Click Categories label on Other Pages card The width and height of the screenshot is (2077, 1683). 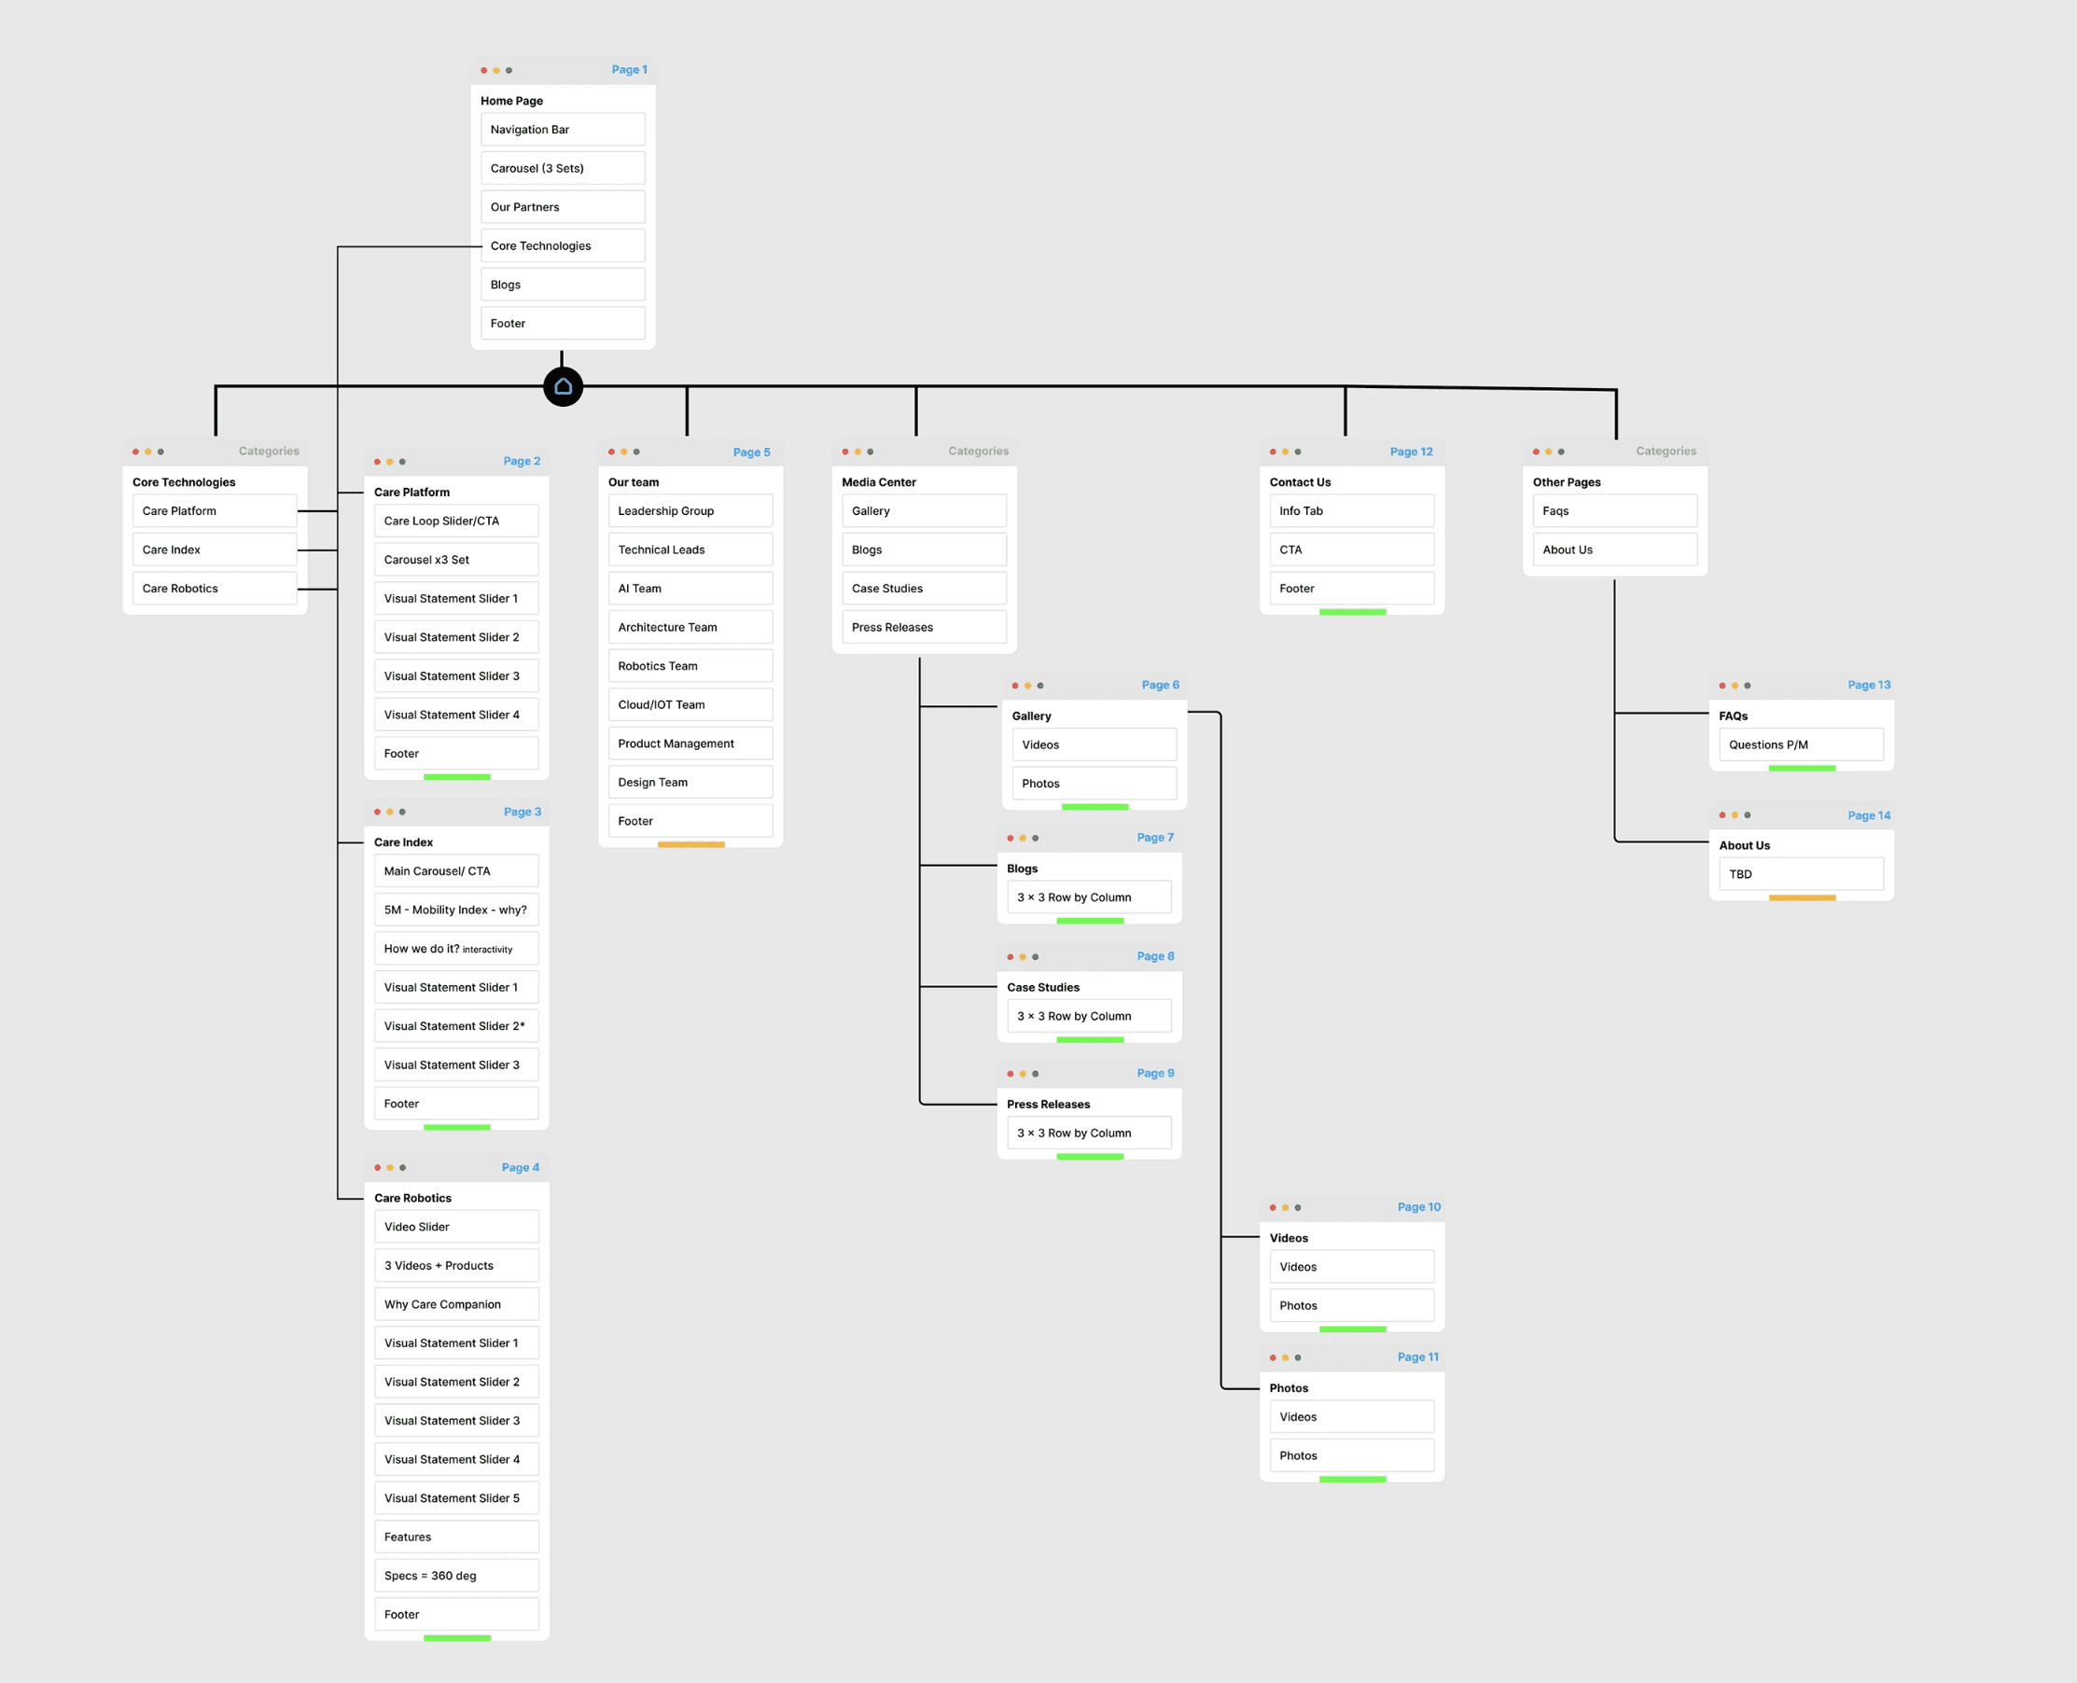click(1665, 452)
